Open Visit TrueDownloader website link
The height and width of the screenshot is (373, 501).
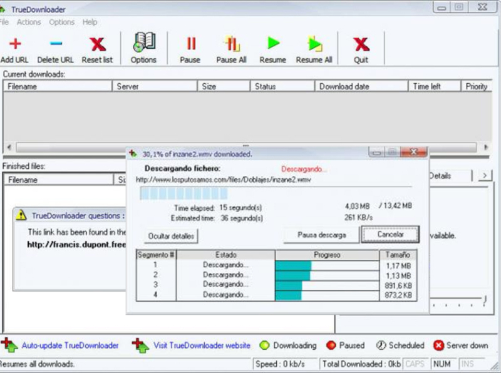pos(202,345)
